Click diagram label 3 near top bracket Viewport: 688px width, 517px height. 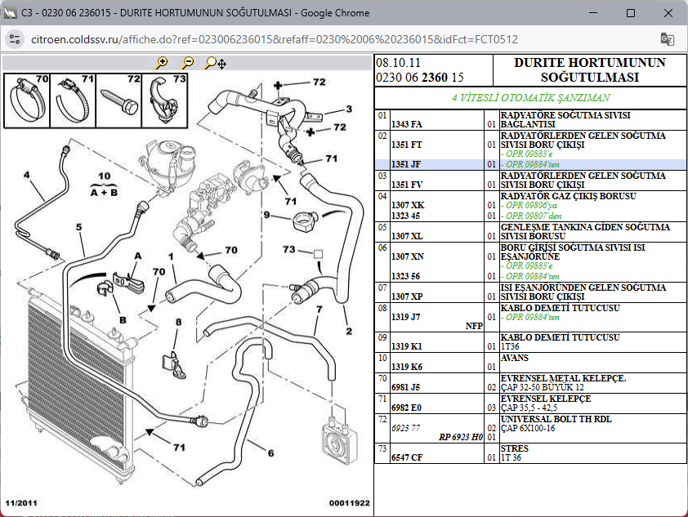tap(349, 109)
